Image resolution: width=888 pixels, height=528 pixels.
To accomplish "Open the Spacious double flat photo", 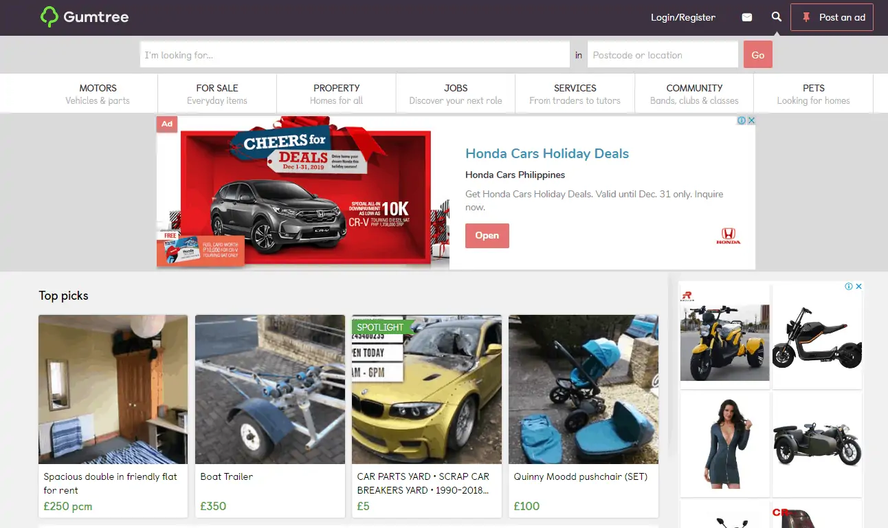I will pos(113,389).
